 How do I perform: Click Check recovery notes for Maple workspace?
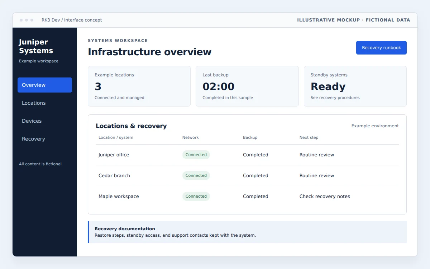pyautogui.click(x=325, y=197)
